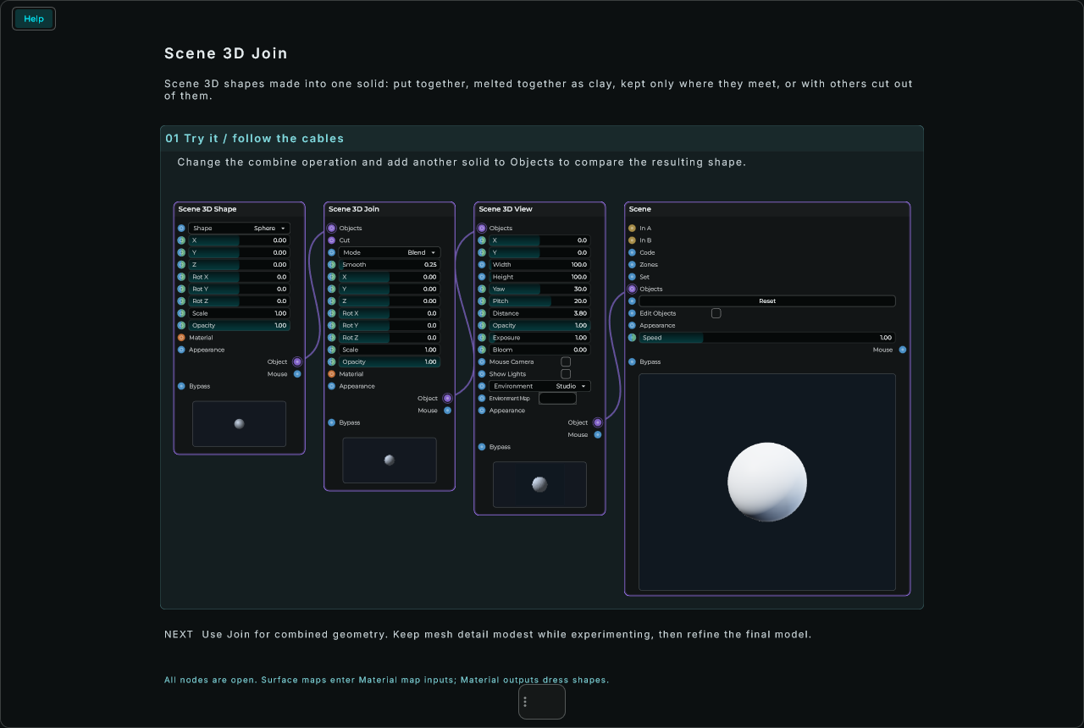Click the Object output port on Scene 3D Shape
1084x728 pixels.
(x=297, y=362)
